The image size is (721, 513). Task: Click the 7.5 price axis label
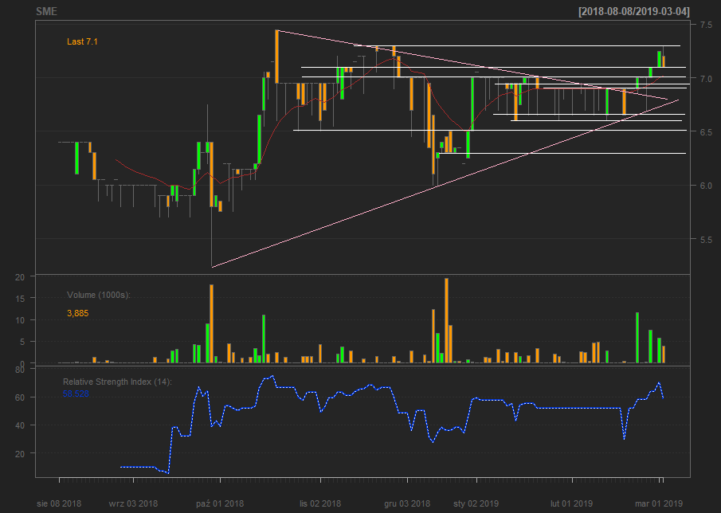pos(706,25)
